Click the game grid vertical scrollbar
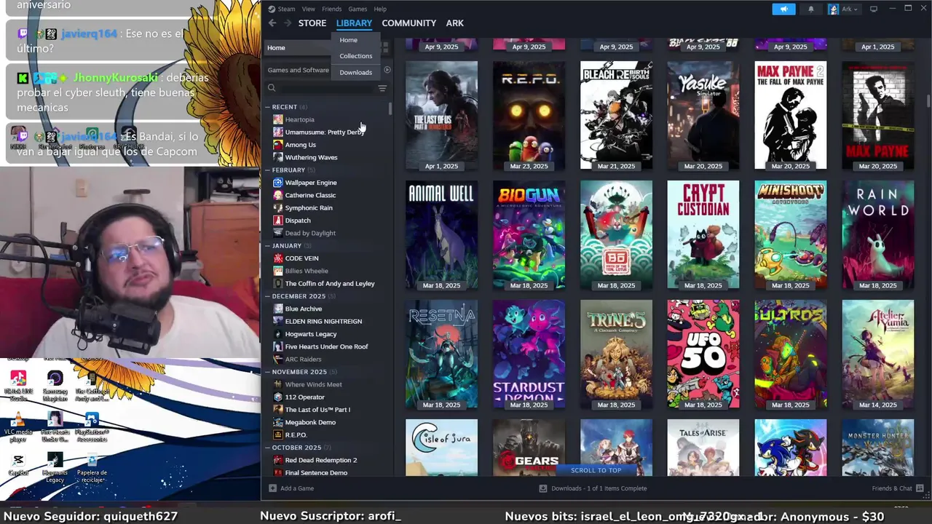932x524 pixels. pos(928,102)
